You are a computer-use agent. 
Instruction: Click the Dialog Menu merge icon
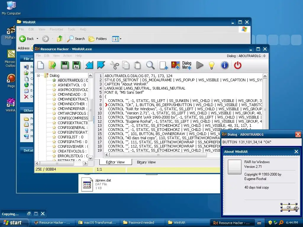(187, 65)
